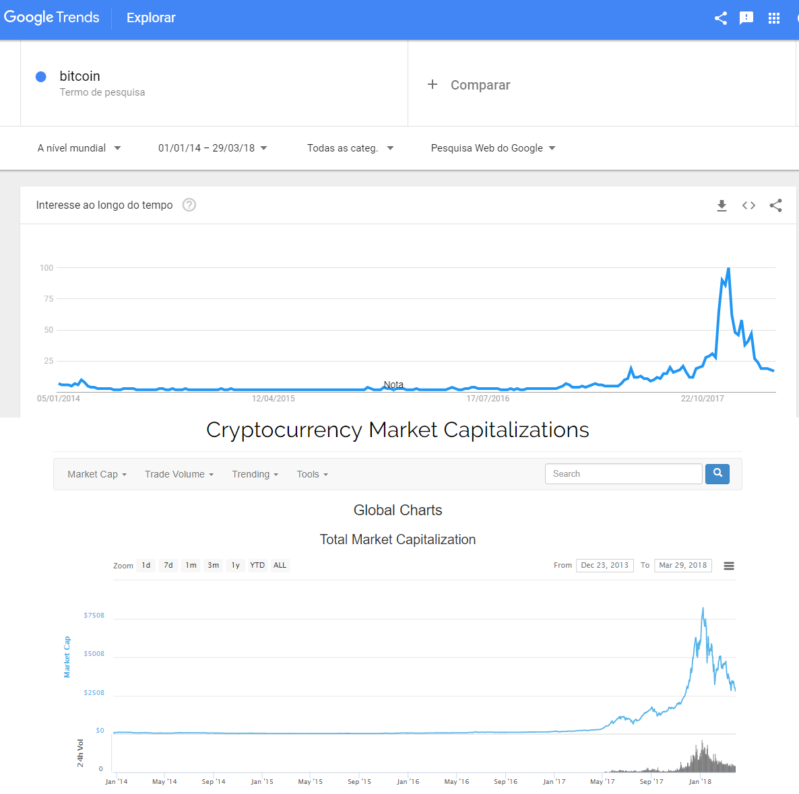Enable the YTD zoom view

257,566
